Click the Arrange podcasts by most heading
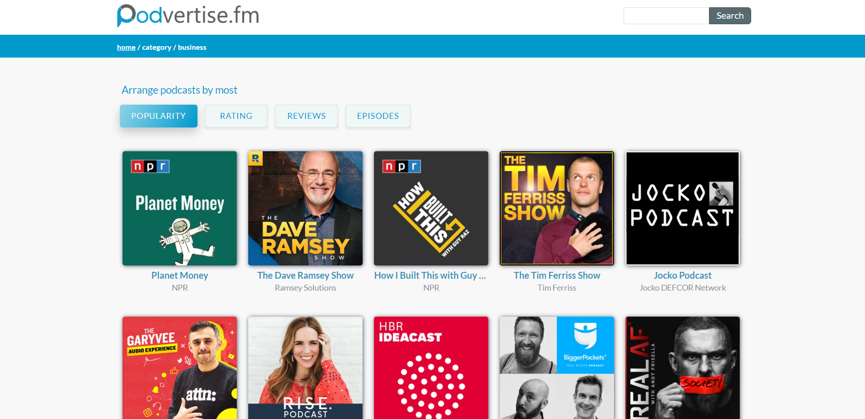This screenshot has height=419, width=865. coord(179,90)
